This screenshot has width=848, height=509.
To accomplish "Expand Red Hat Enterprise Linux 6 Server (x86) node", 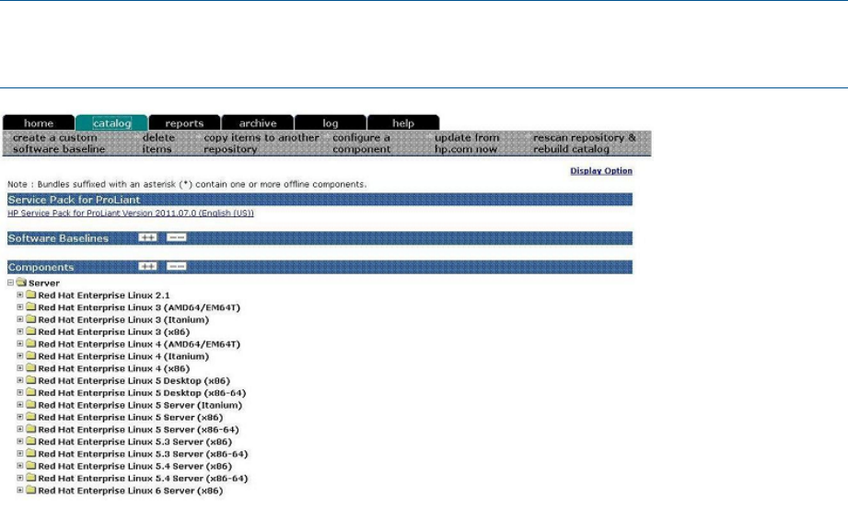I will click(x=20, y=490).
